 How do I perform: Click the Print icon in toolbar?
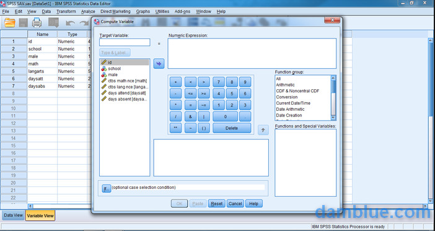coord(37,22)
